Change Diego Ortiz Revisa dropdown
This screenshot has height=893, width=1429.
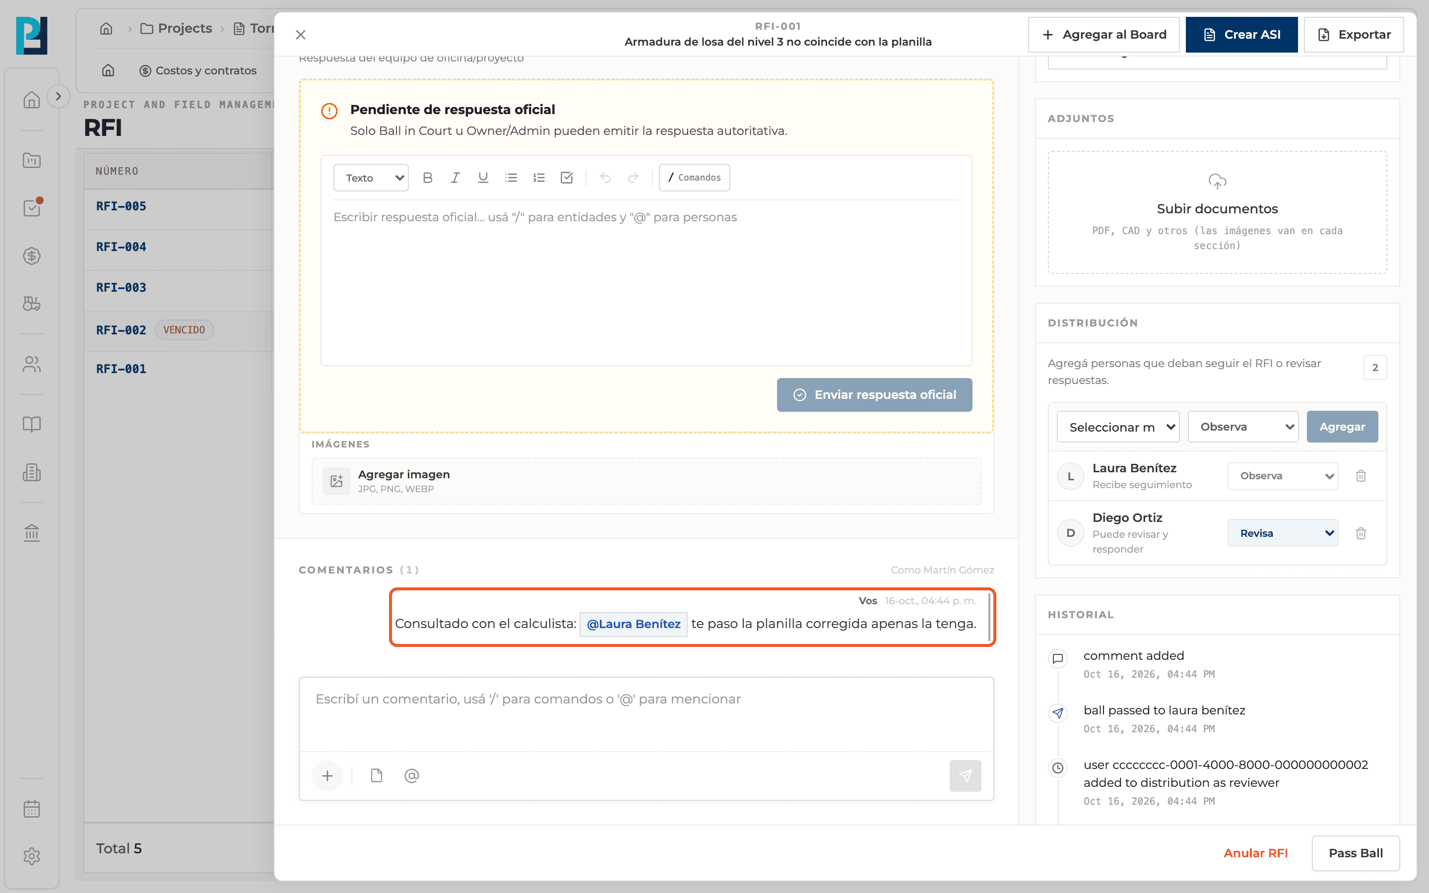1283,533
